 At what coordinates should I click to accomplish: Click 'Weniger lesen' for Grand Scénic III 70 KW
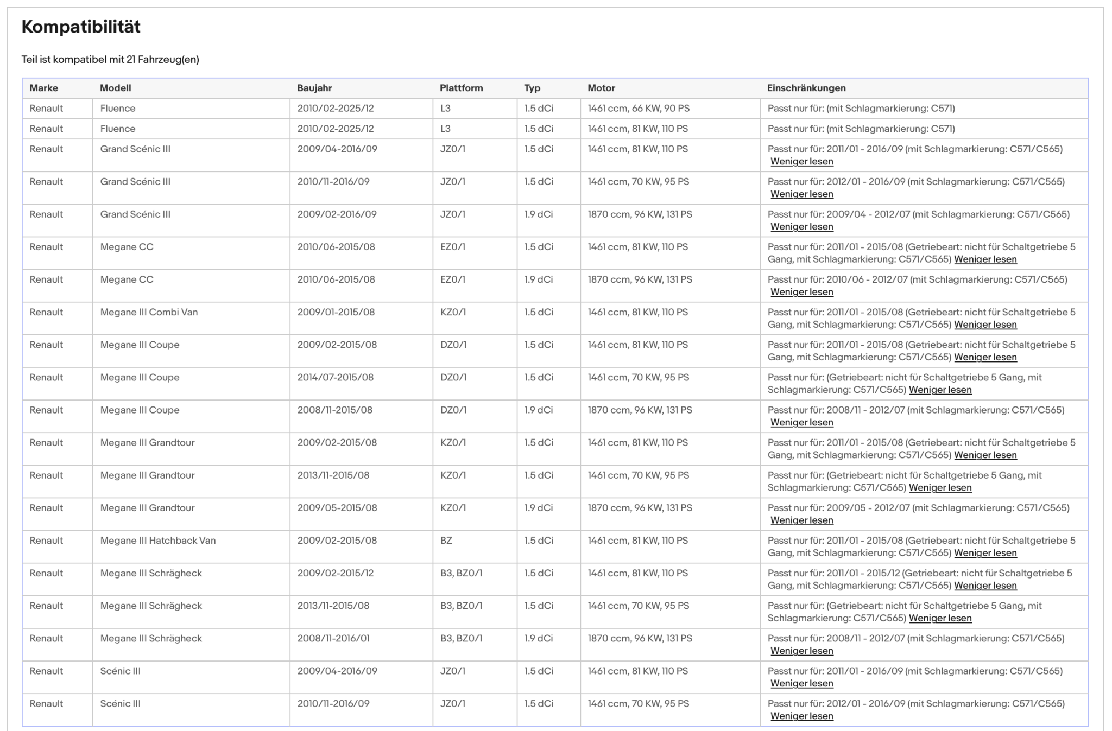click(801, 194)
